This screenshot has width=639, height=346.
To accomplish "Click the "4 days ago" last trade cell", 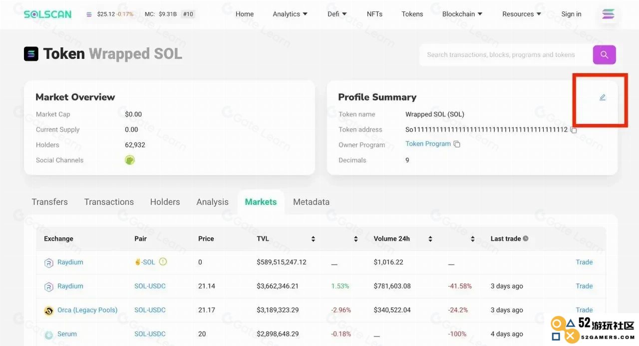I will [x=507, y=334].
